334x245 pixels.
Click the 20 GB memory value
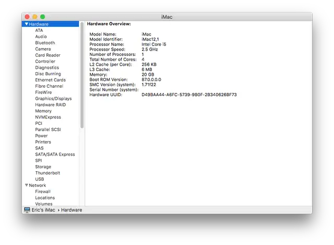[148, 74]
